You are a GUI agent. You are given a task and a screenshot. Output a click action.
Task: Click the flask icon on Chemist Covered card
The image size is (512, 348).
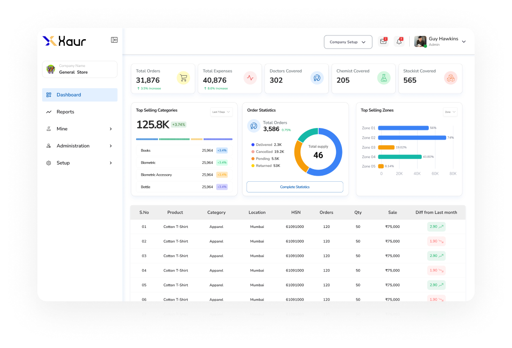click(x=384, y=78)
